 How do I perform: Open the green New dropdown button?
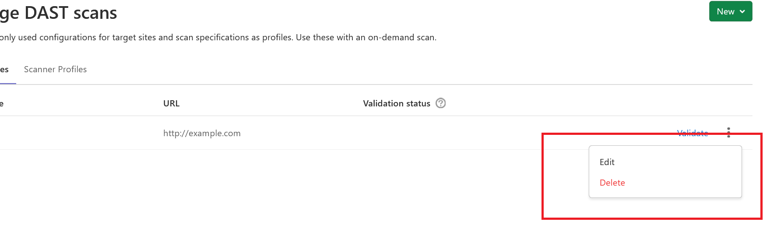coord(730,12)
